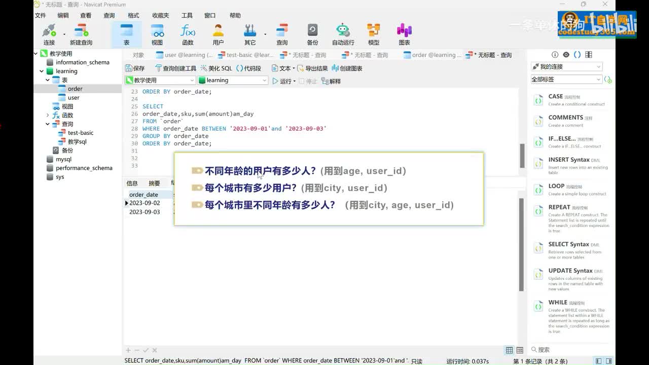Click the 运行 (Run) button
The height and width of the screenshot is (365, 649).
pyautogui.click(x=282, y=81)
